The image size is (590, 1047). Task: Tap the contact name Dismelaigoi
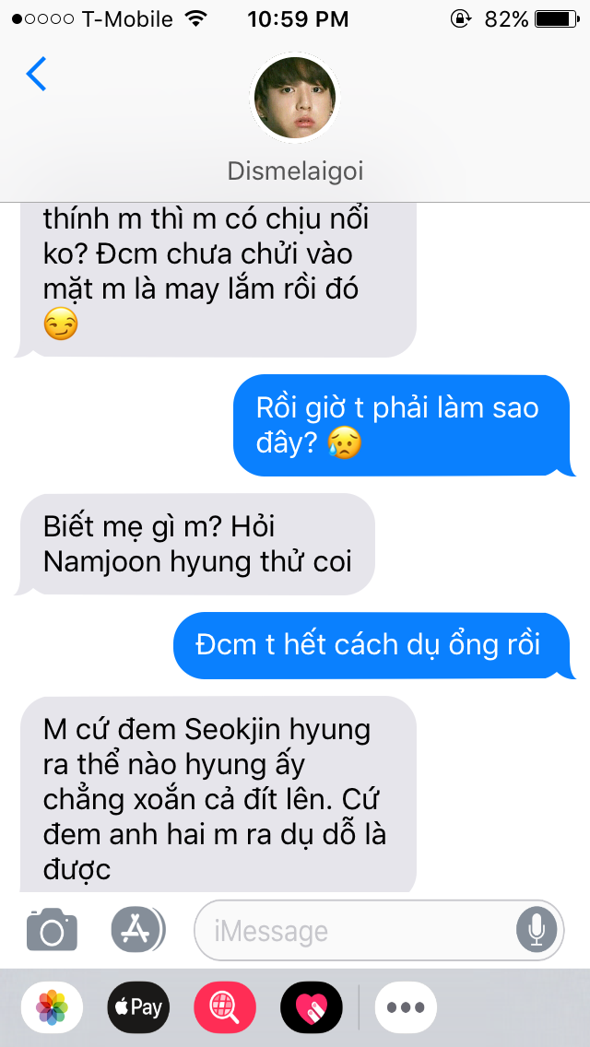(x=295, y=171)
